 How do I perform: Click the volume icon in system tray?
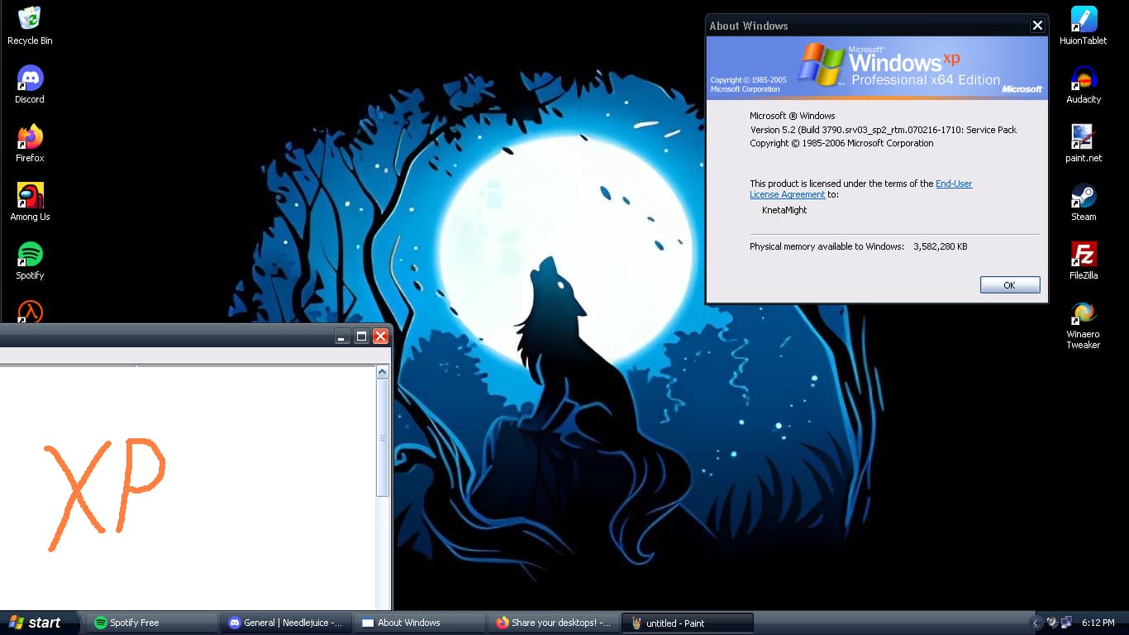pos(1052,623)
